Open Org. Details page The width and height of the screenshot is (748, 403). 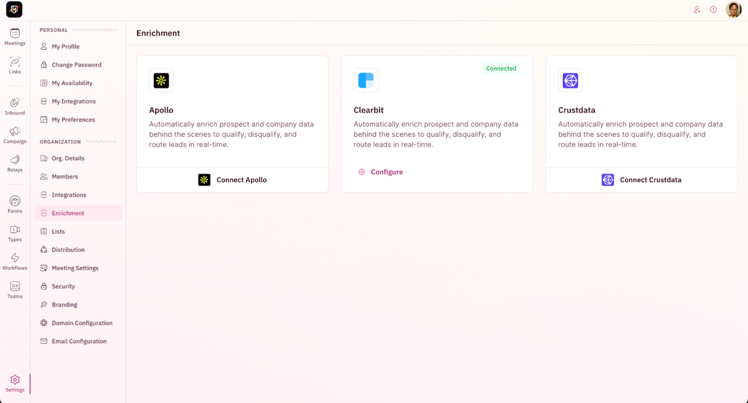tap(78, 158)
